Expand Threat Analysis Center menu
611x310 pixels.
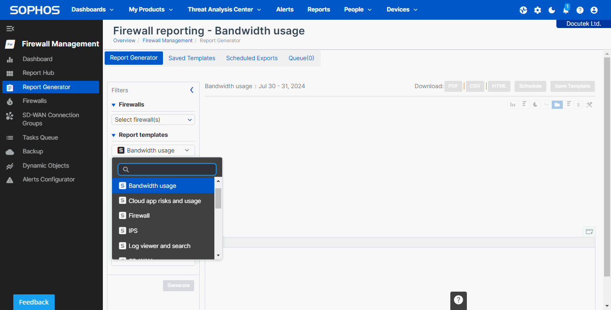point(224,9)
